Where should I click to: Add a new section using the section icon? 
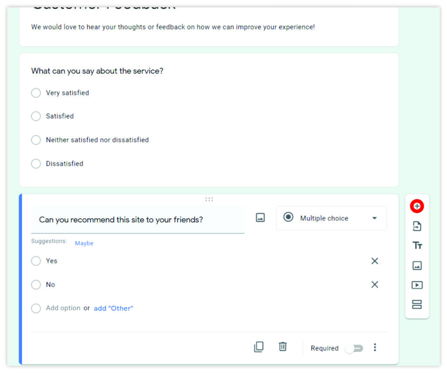416,305
